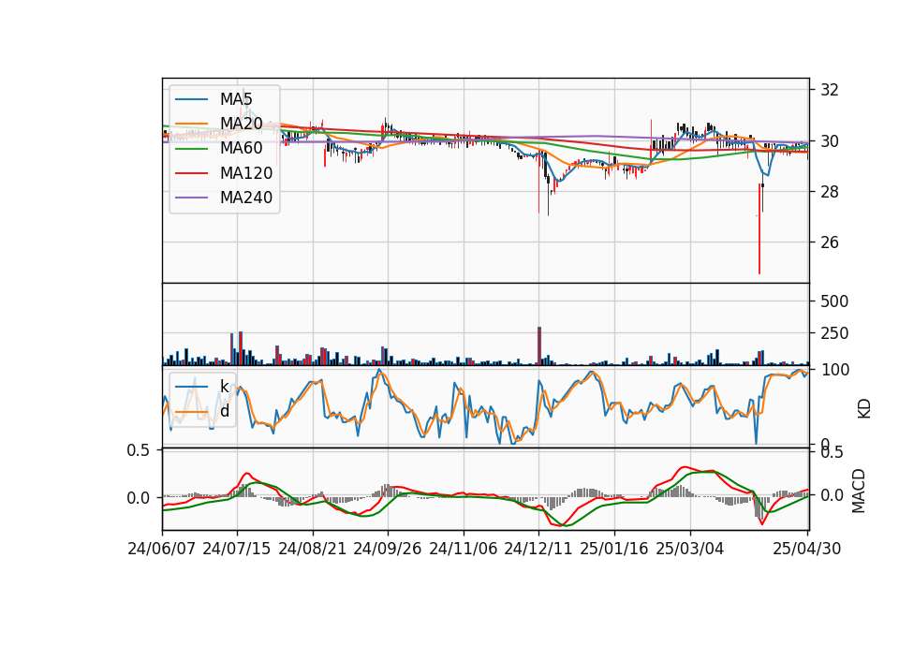The width and height of the screenshot is (899, 646).
Task: Click the price axis value 30
Action: pyautogui.click(x=830, y=141)
